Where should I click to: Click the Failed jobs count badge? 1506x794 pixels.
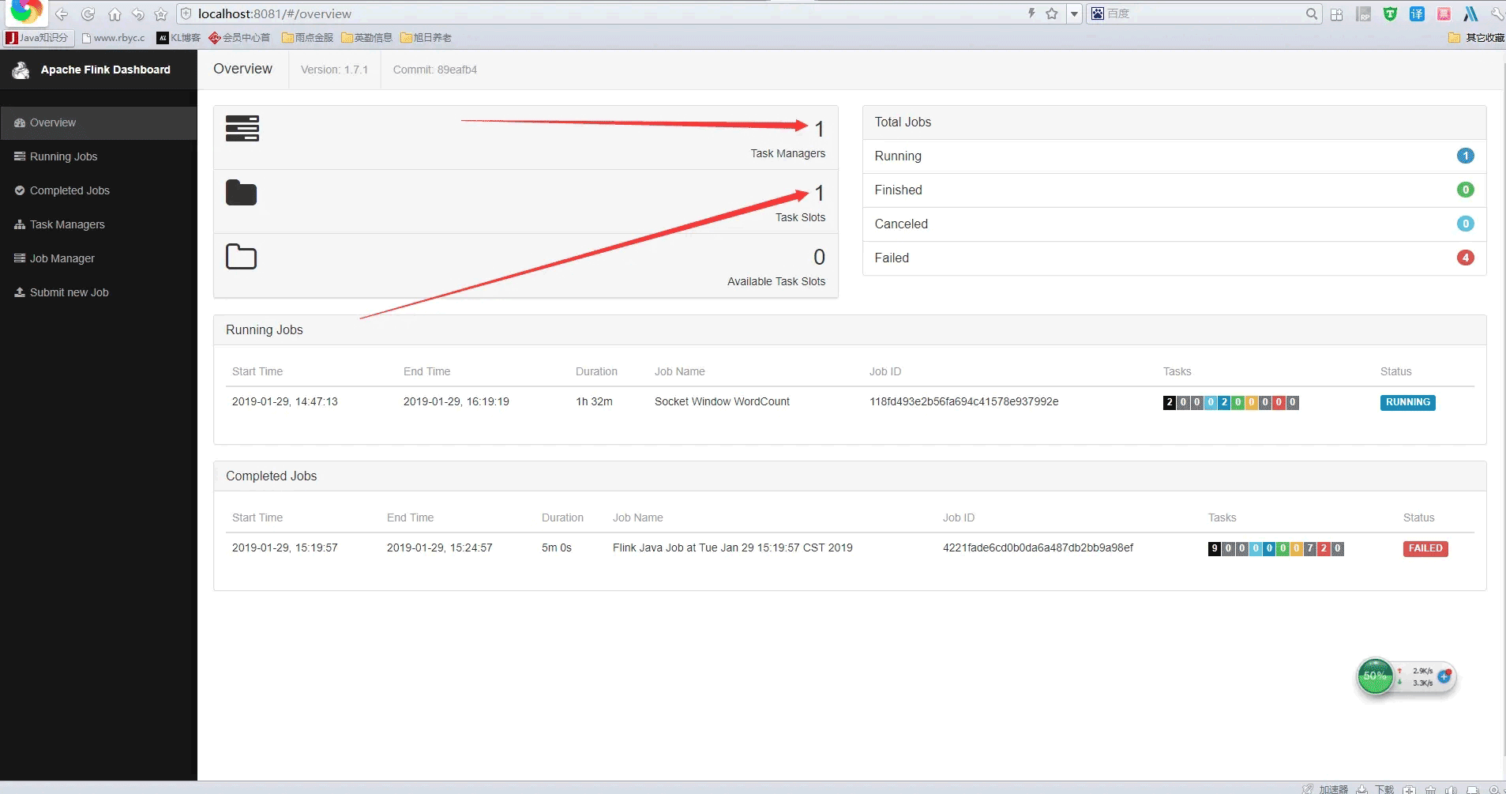[x=1465, y=258]
